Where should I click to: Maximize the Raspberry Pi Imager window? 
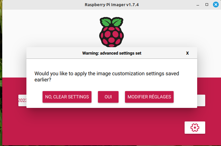pos(207,5)
